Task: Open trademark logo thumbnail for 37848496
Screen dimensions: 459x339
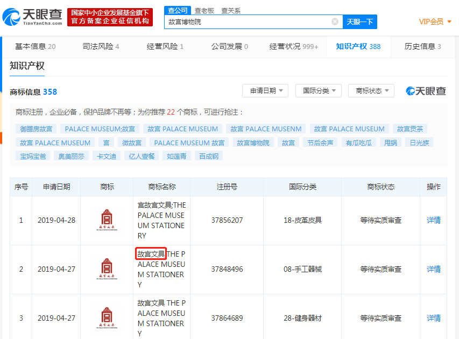Action: (107, 269)
